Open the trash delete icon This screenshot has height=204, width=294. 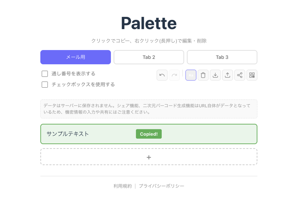pyautogui.click(x=203, y=75)
